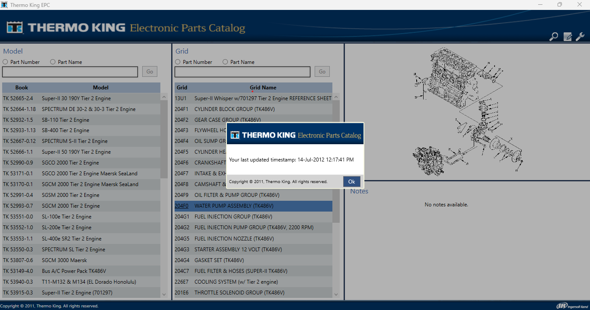Viewport: 590px width, 310px height.
Task: Select grid row WATER PUMP ASSEMBLY (TK486V)
Action: click(x=253, y=206)
